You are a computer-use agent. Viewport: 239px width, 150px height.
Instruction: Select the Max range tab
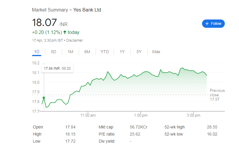tap(156, 52)
